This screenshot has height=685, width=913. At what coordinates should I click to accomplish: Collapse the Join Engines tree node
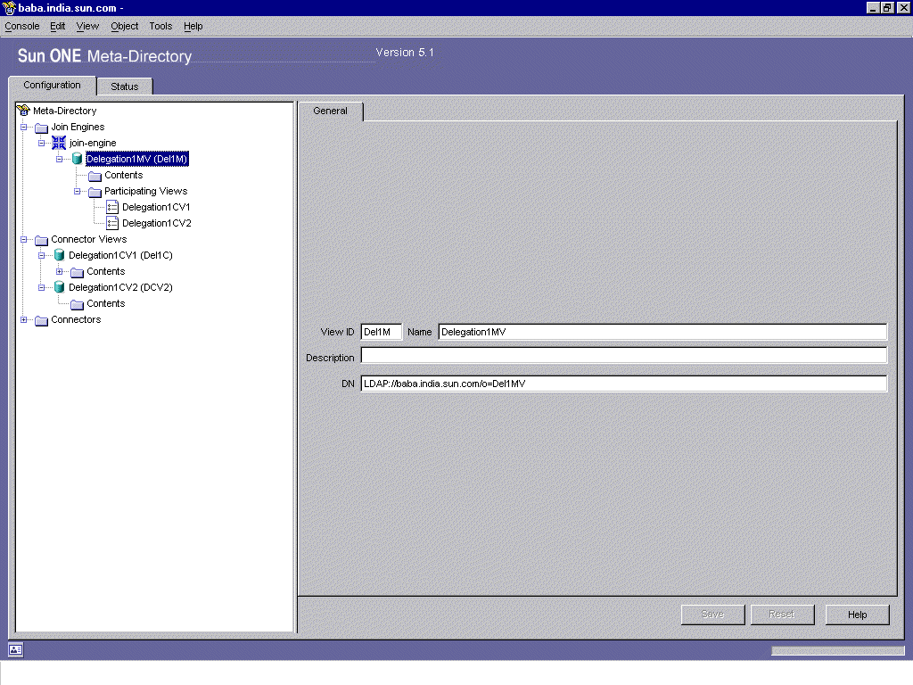coord(24,127)
